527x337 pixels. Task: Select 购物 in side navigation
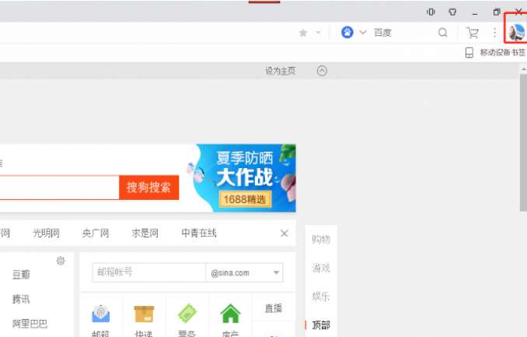tap(321, 240)
